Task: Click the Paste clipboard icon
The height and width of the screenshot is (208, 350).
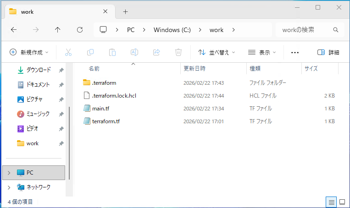Action: click(x=112, y=52)
